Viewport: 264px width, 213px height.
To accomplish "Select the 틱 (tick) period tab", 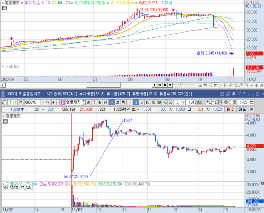I will point(123,102).
